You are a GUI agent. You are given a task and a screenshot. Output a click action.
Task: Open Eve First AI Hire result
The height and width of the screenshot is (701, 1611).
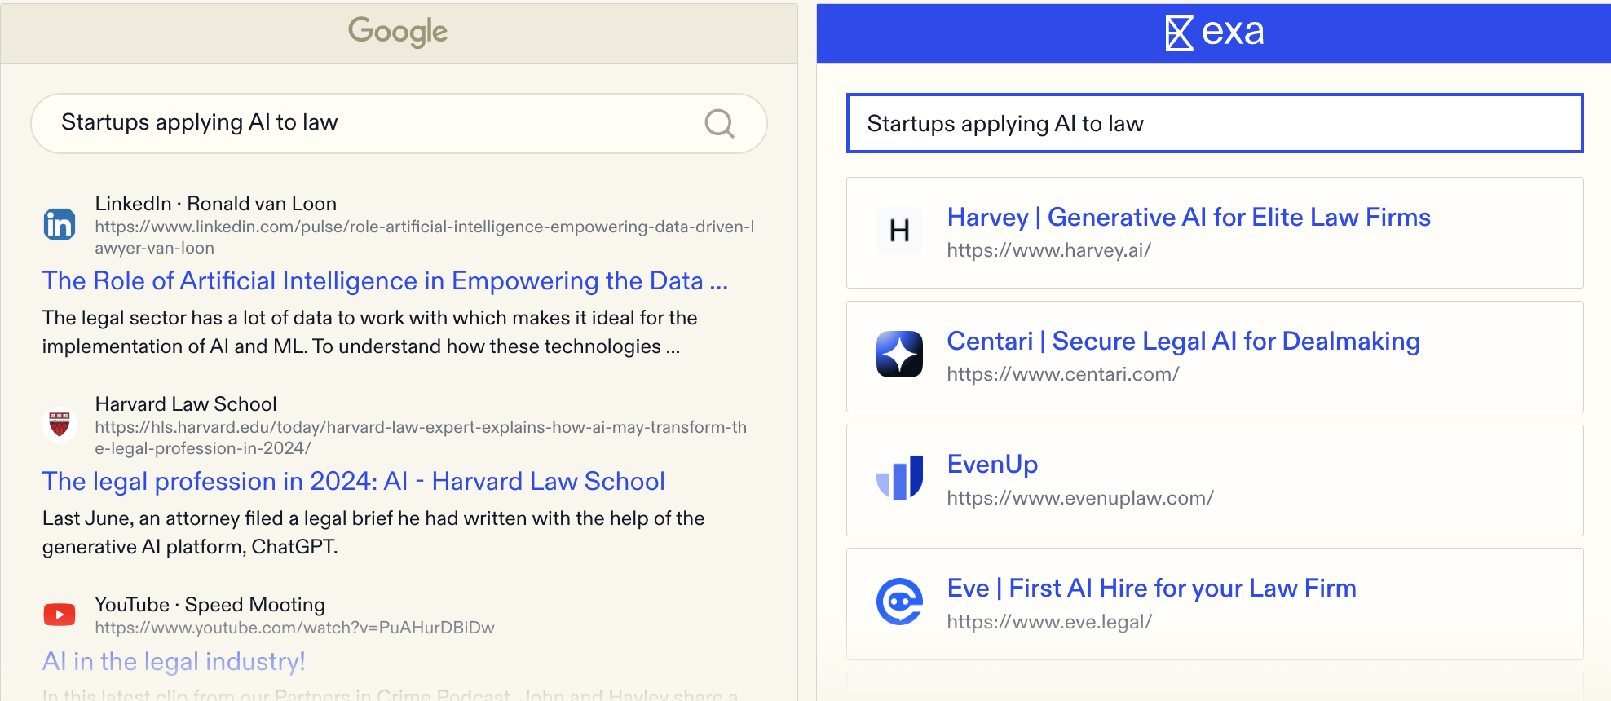(1151, 589)
